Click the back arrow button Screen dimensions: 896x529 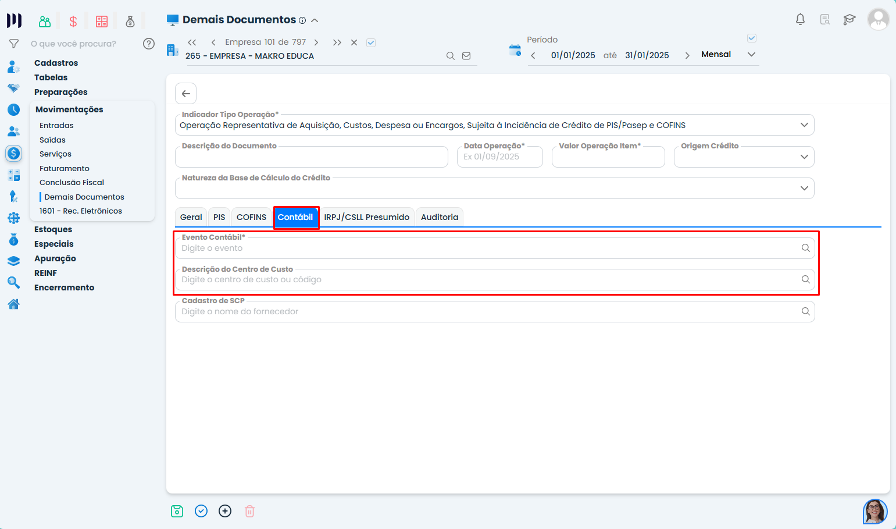coord(186,94)
